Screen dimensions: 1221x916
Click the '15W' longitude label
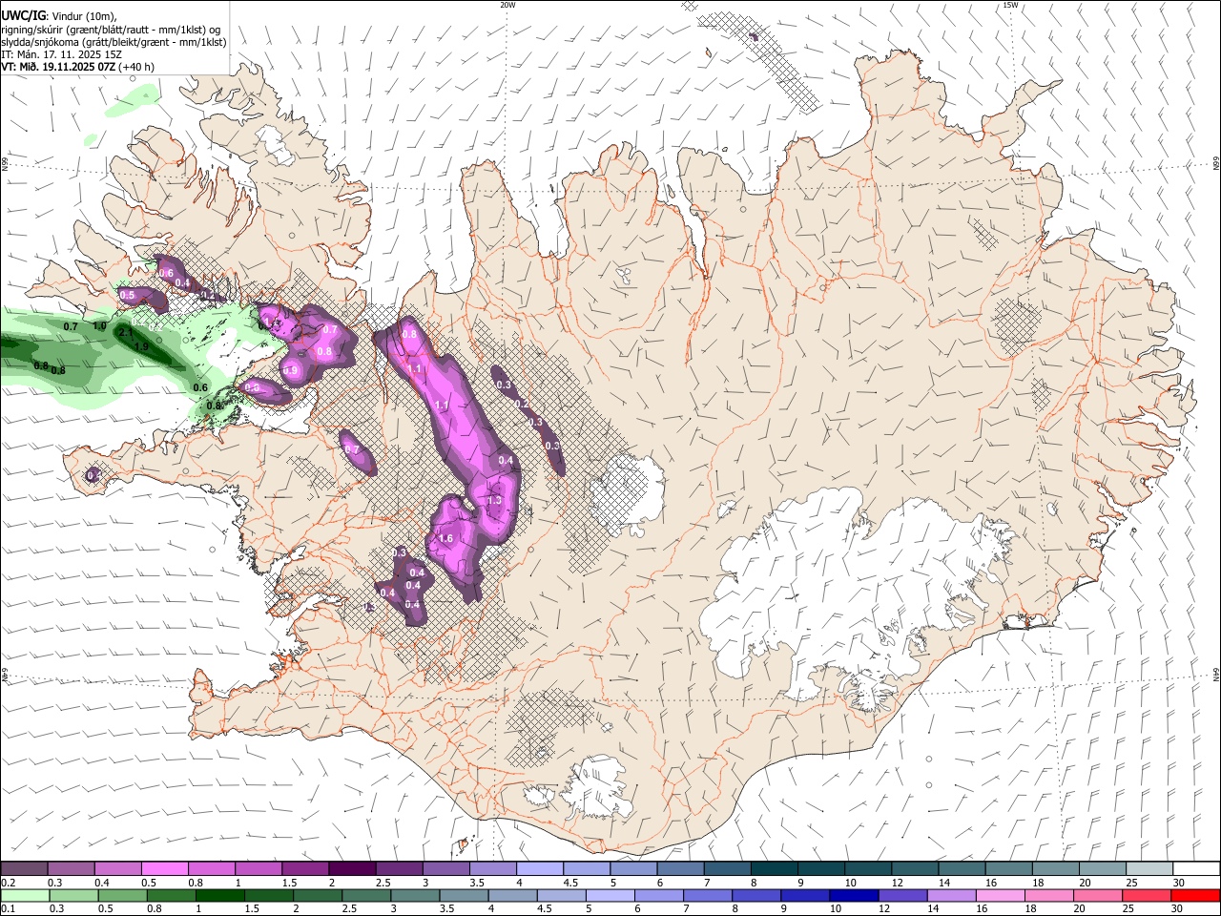tap(1010, 5)
